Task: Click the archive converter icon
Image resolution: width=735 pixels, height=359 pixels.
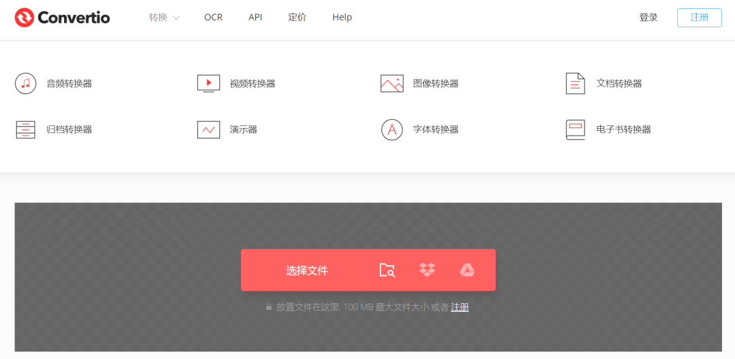Action: click(25, 129)
